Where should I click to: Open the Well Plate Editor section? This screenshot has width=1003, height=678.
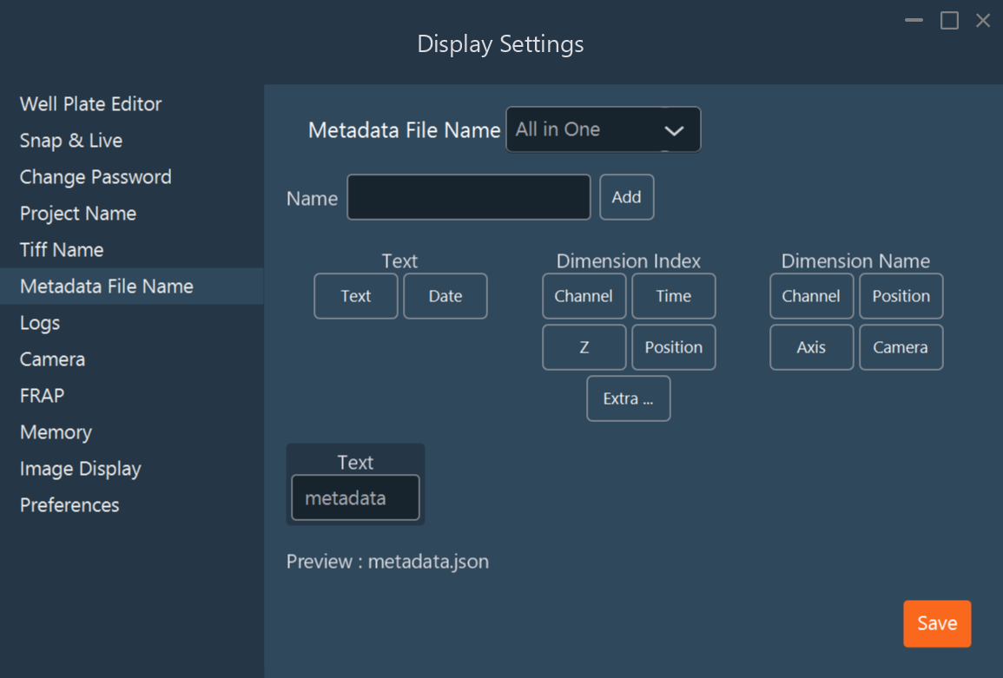tap(90, 103)
